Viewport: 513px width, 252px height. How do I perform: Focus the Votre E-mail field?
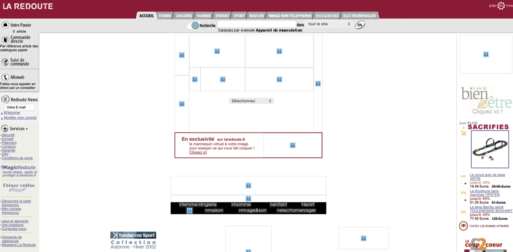coord(19,107)
